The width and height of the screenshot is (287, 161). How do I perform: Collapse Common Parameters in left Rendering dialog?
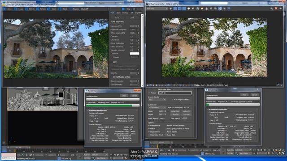tap(88, 110)
